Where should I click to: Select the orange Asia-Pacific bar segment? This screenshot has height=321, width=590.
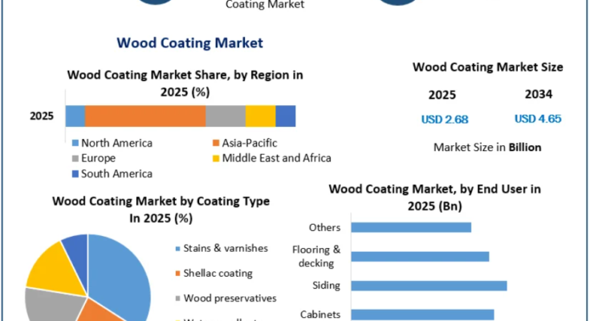(x=145, y=116)
